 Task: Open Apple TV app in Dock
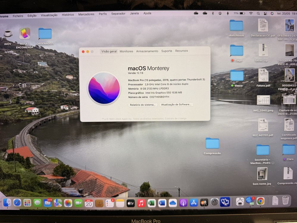(130, 203)
